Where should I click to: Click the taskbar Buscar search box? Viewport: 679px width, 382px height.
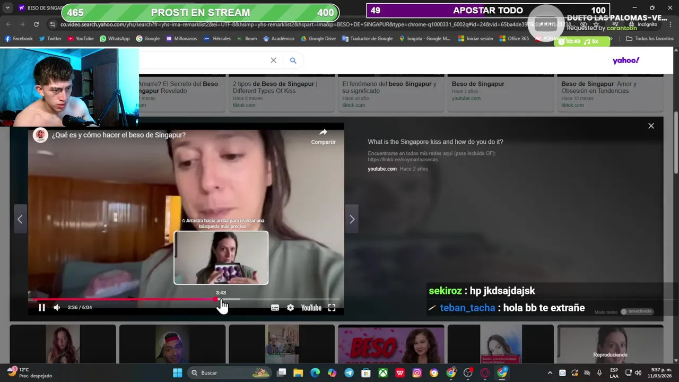click(x=230, y=373)
